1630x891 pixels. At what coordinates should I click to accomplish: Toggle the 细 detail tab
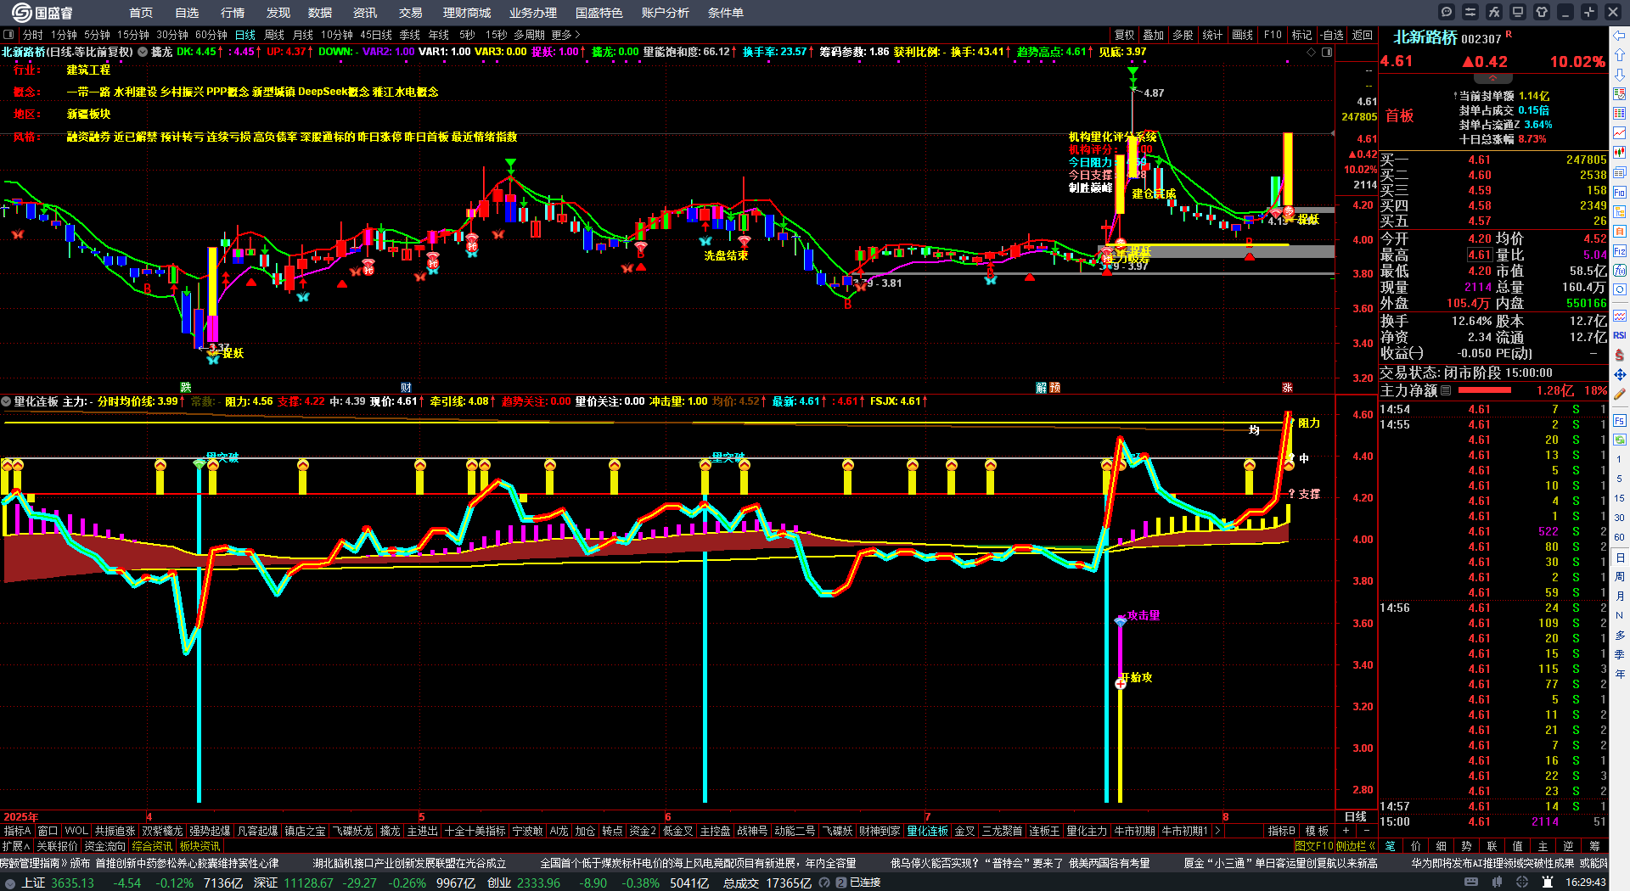pyautogui.click(x=1442, y=845)
